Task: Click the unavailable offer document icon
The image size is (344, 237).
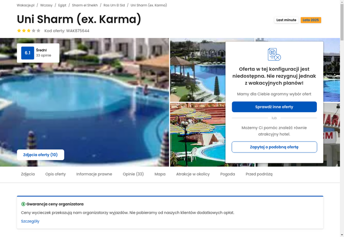Action: point(274,54)
